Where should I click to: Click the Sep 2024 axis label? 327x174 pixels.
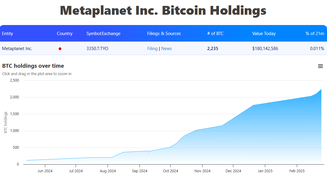139,171
